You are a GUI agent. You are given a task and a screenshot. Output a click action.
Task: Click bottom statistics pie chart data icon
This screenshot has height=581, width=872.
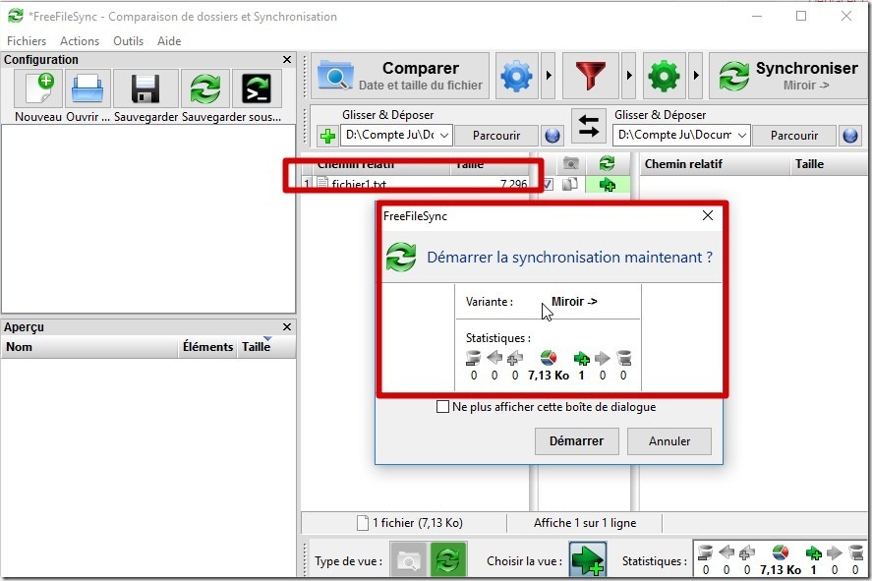coord(781,552)
